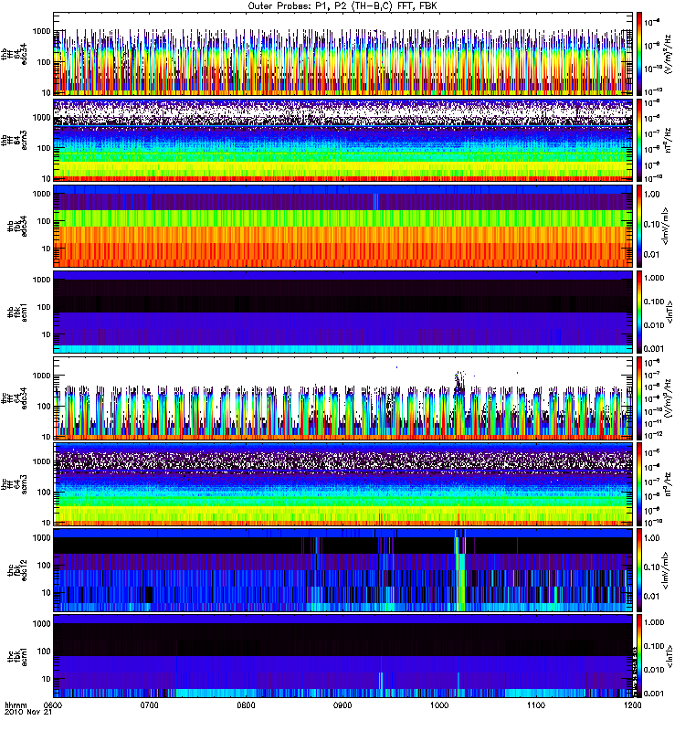Viewport: 685px width, 731px height.
Task: Click the color bar for thb fbk edc34
Action: tap(639, 226)
